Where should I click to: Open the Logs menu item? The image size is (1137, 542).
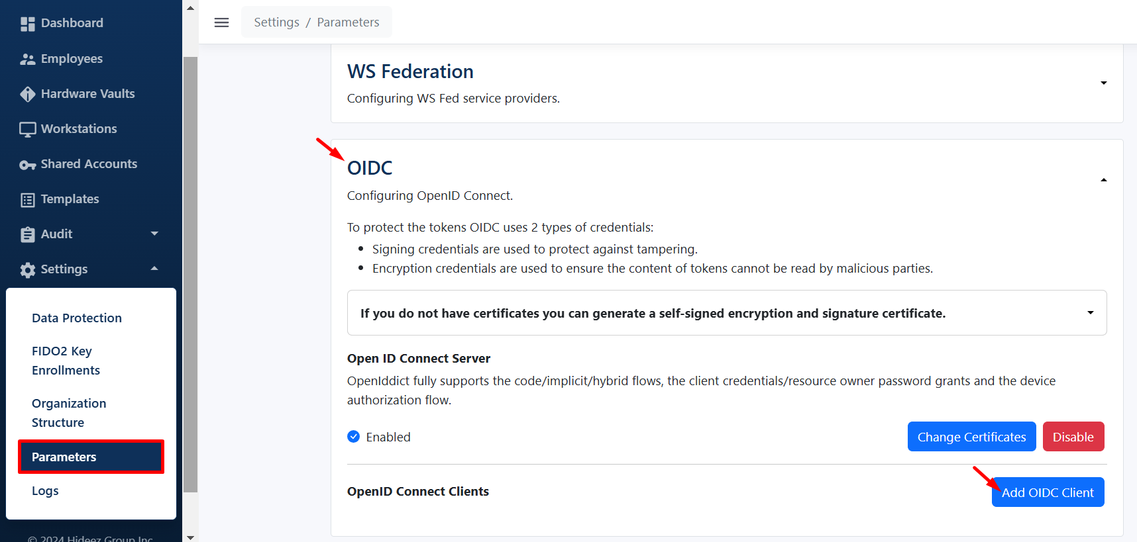45,491
